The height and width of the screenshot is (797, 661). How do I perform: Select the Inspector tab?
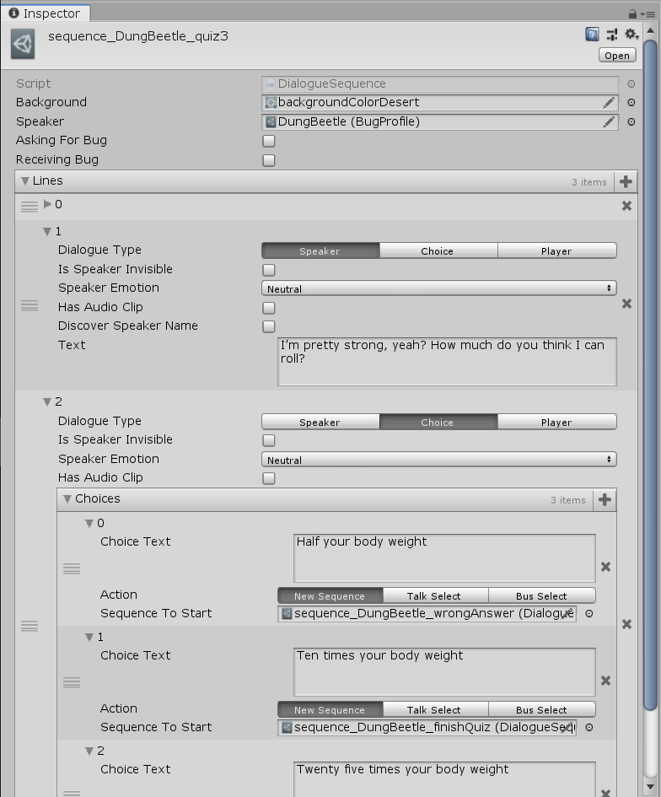[x=46, y=13]
